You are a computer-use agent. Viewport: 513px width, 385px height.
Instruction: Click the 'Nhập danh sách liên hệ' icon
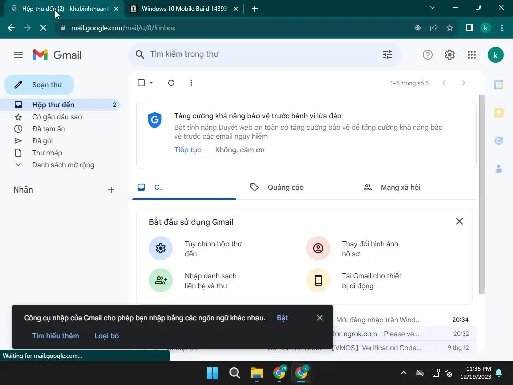(161, 280)
